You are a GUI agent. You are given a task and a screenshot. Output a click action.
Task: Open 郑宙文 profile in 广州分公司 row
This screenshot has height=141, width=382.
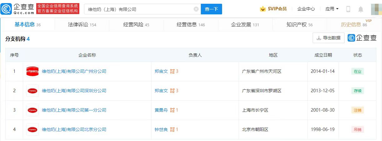161,71
